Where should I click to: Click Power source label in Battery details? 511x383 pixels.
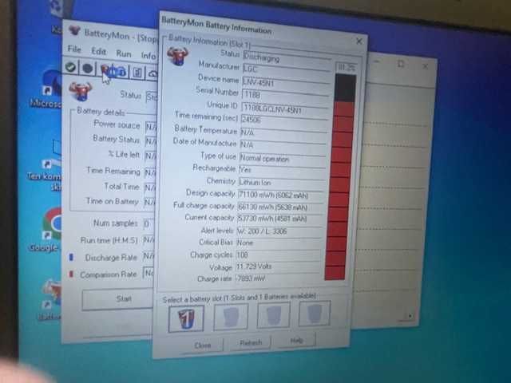point(117,124)
